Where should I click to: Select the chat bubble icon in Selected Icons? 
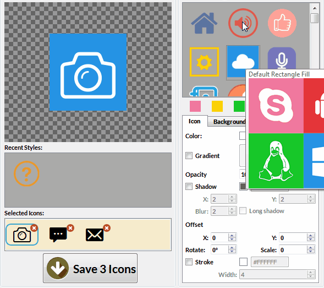click(58, 235)
